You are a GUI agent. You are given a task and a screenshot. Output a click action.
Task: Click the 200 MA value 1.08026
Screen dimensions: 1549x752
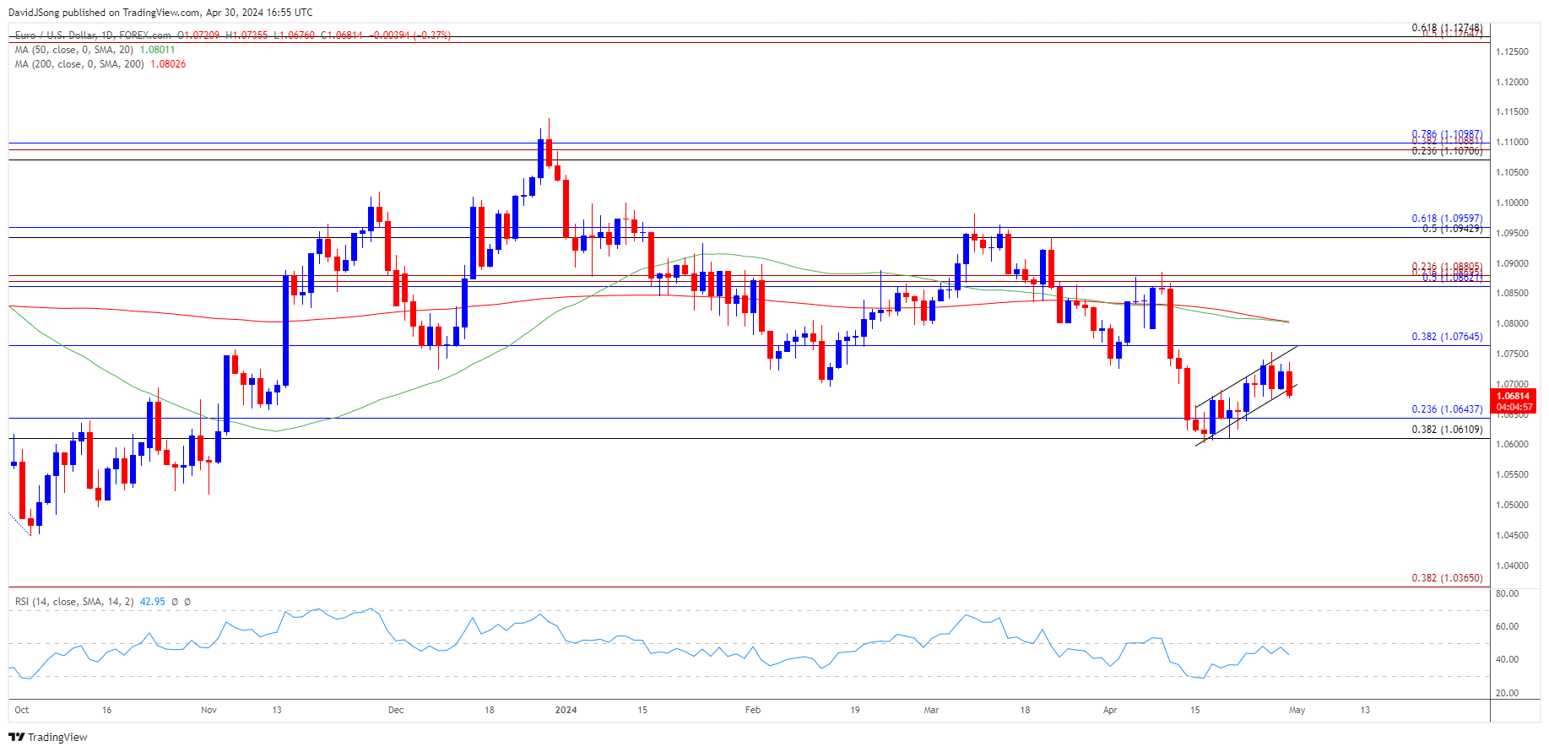click(x=168, y=64)
